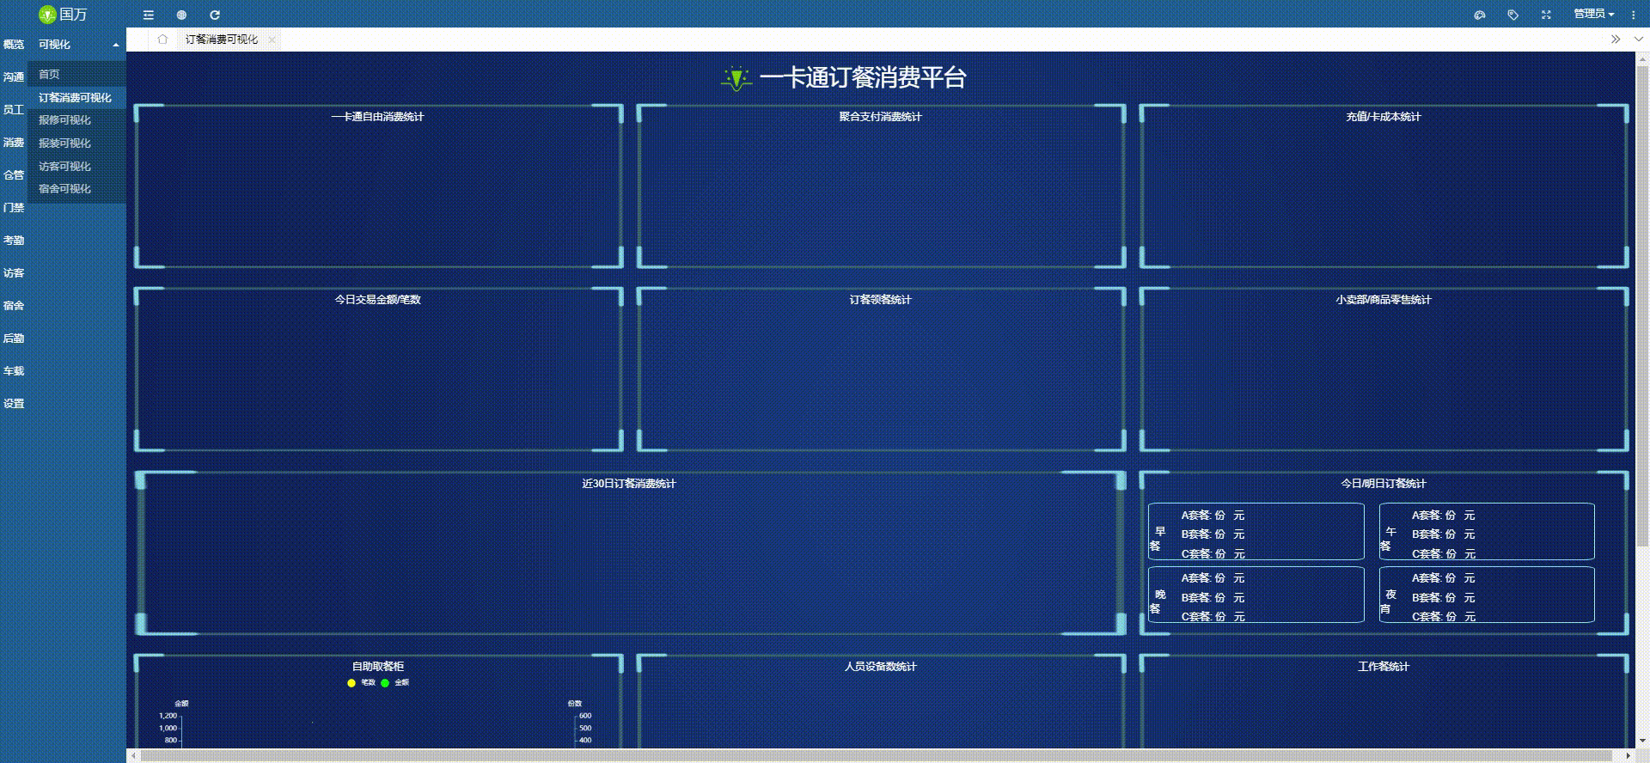Click the globe icon in top bar
The image size is (1650, 763).
click(181, 15)
